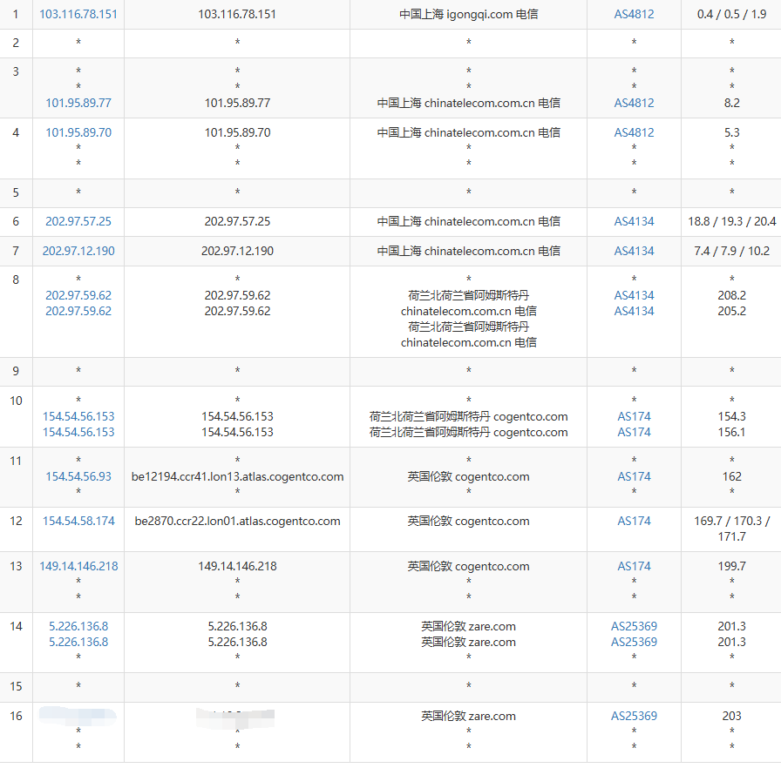Select hop number 2 cell
Image resolution: width=781 pixels, height=768 pixels.
[x=16, y=43]
